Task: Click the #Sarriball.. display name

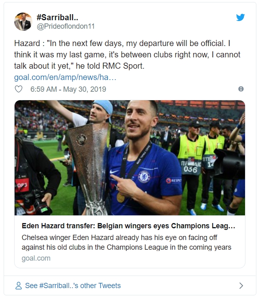Action: (57, 17)
